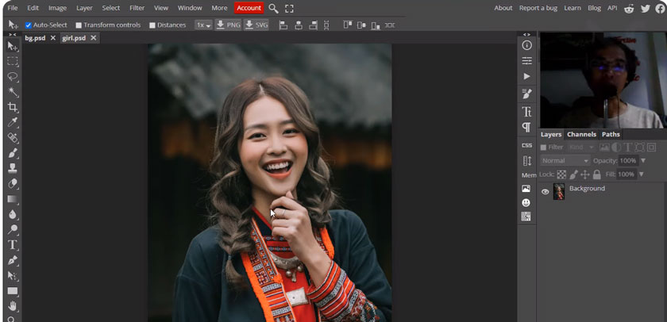The height and width of the screenshot is (322, 667).
Task: Open the File menu
Action: click(13, 8)
